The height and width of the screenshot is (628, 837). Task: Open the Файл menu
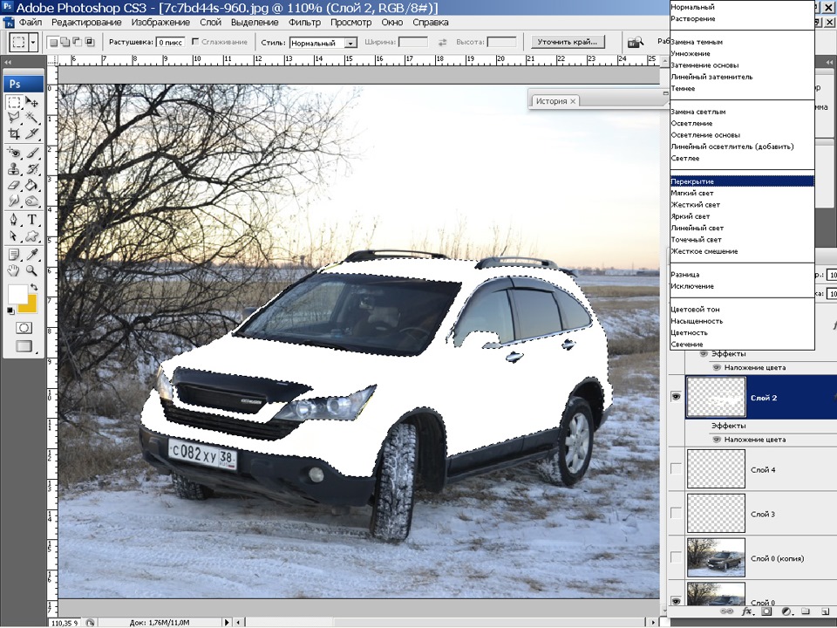pos(30,23)
